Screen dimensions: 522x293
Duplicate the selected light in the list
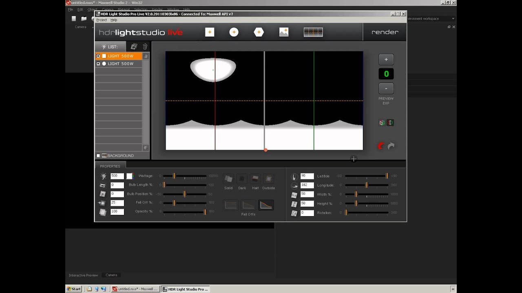[134, 47]
